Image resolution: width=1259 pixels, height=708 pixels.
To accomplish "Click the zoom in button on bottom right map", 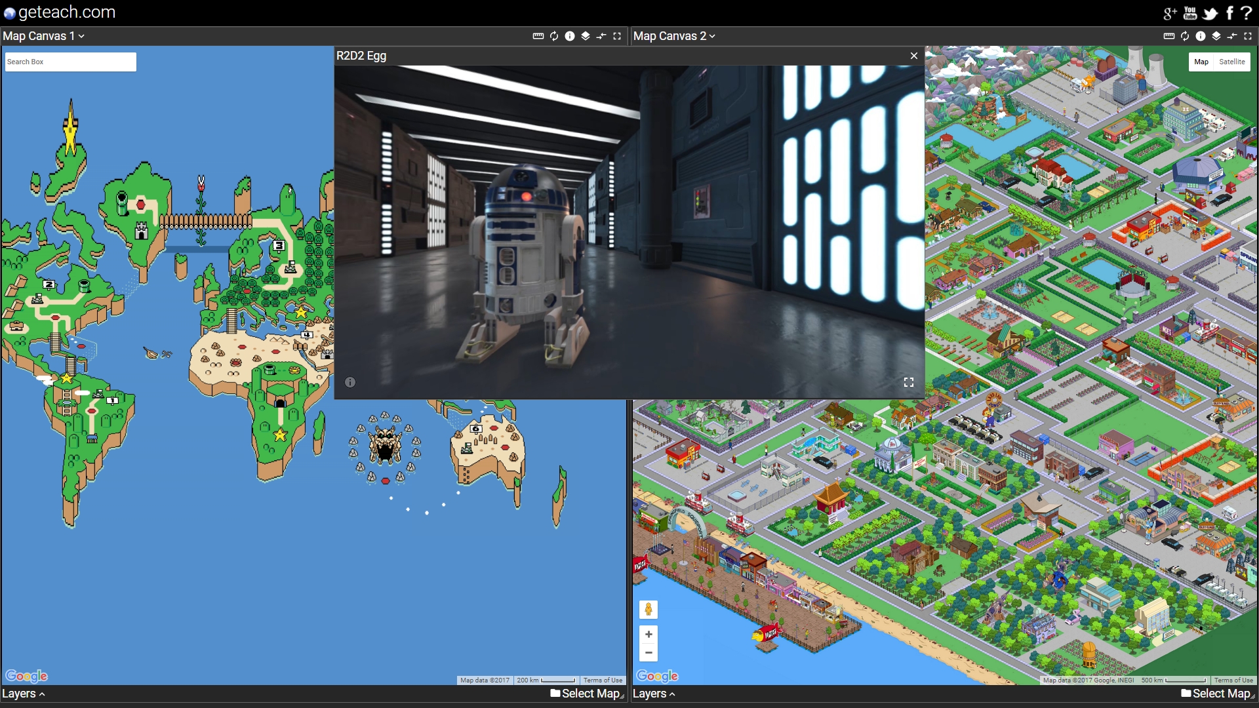I will click(649, 635).
